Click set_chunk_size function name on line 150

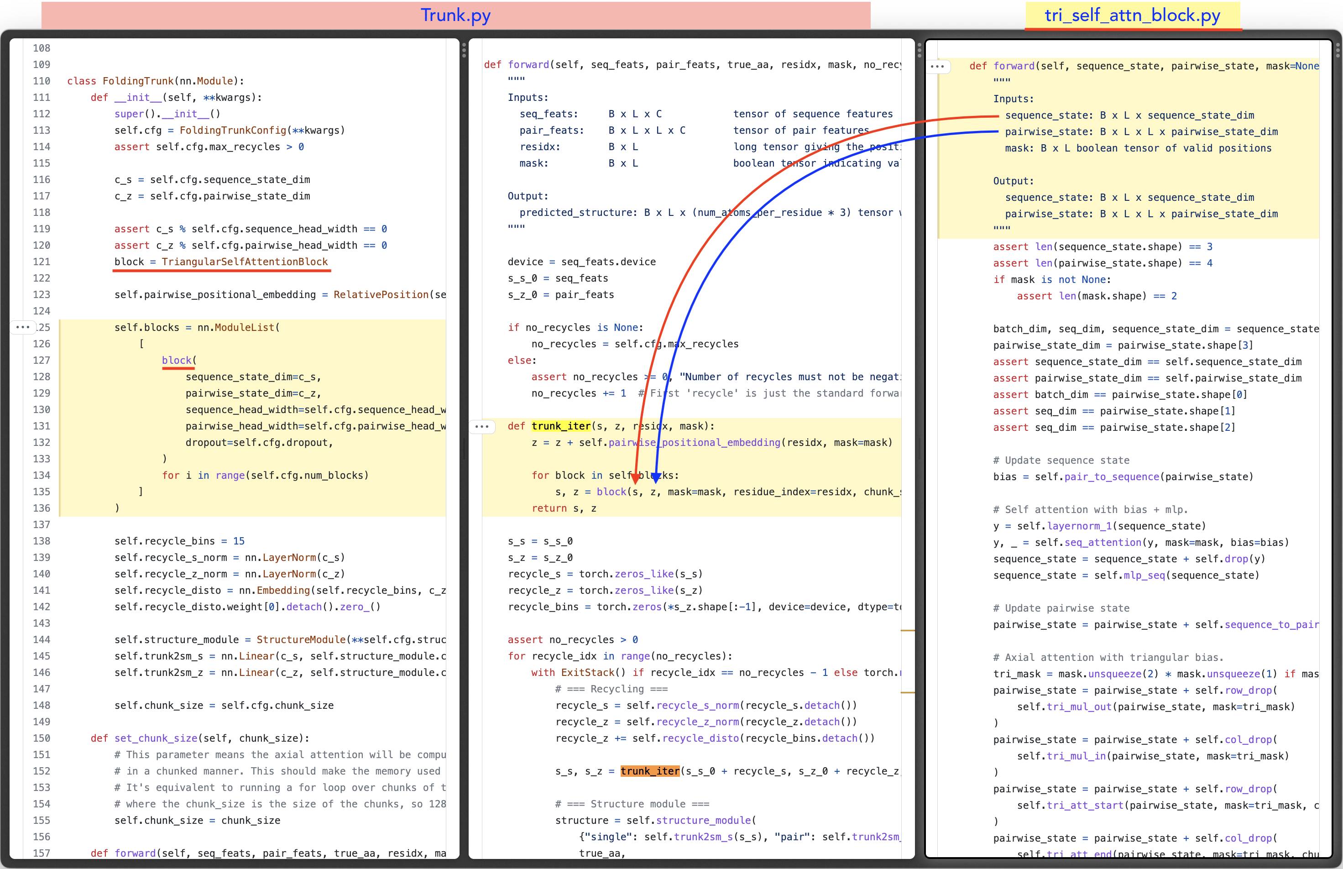tap(156, 738)
